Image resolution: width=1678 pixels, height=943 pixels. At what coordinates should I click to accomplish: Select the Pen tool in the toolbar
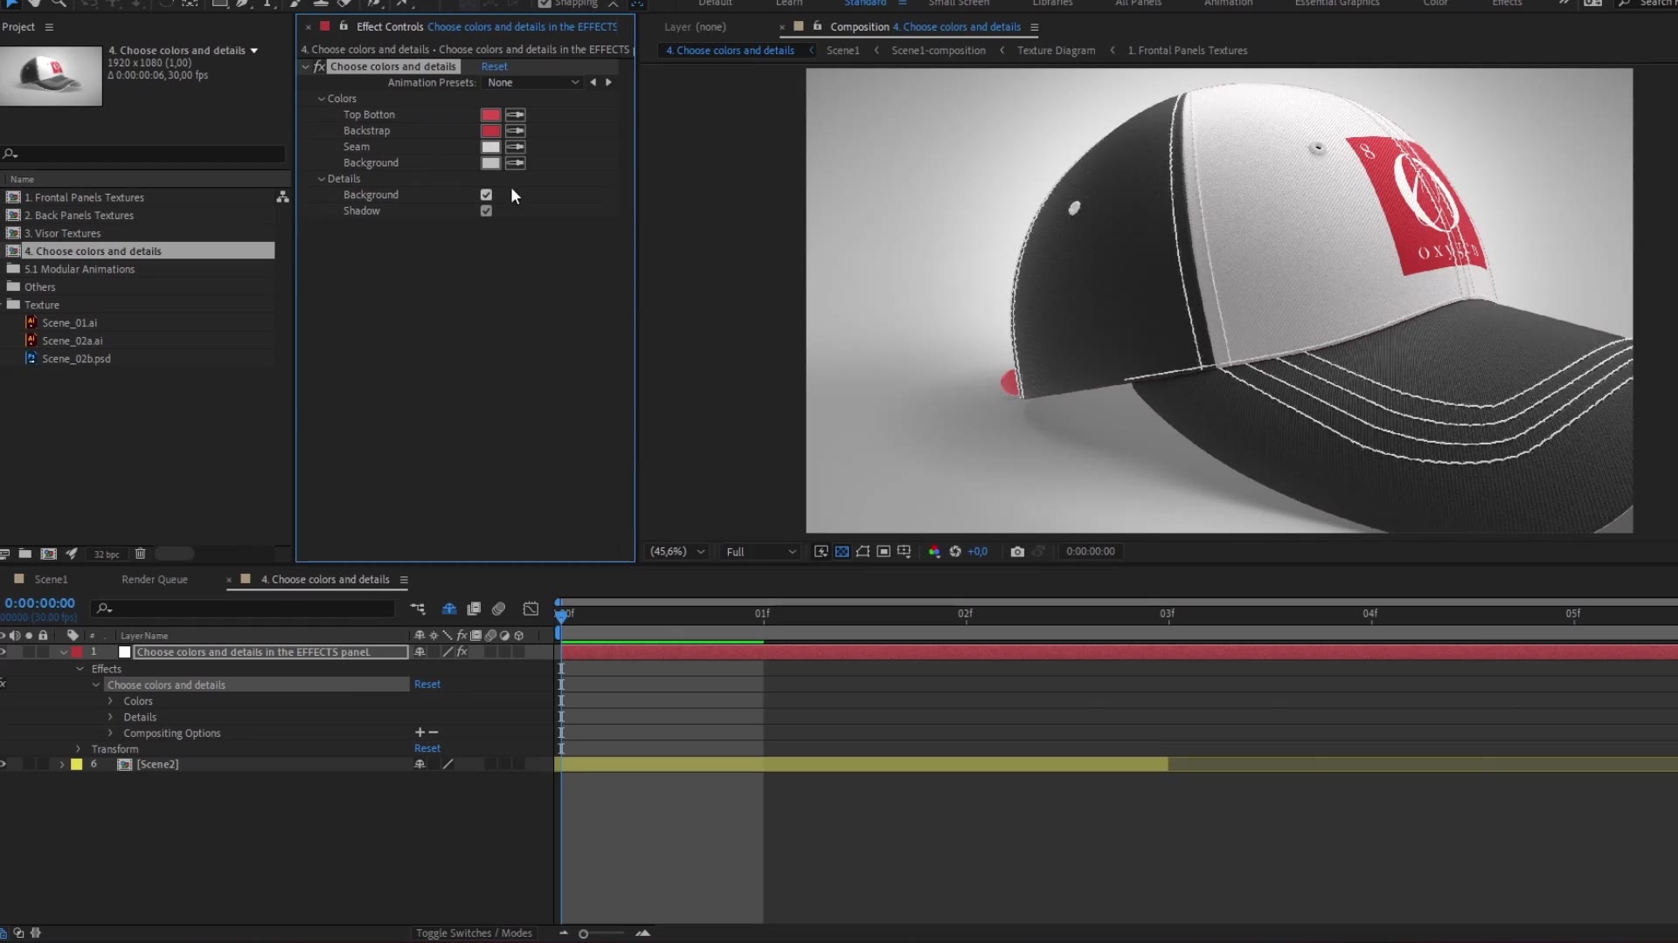244,3
